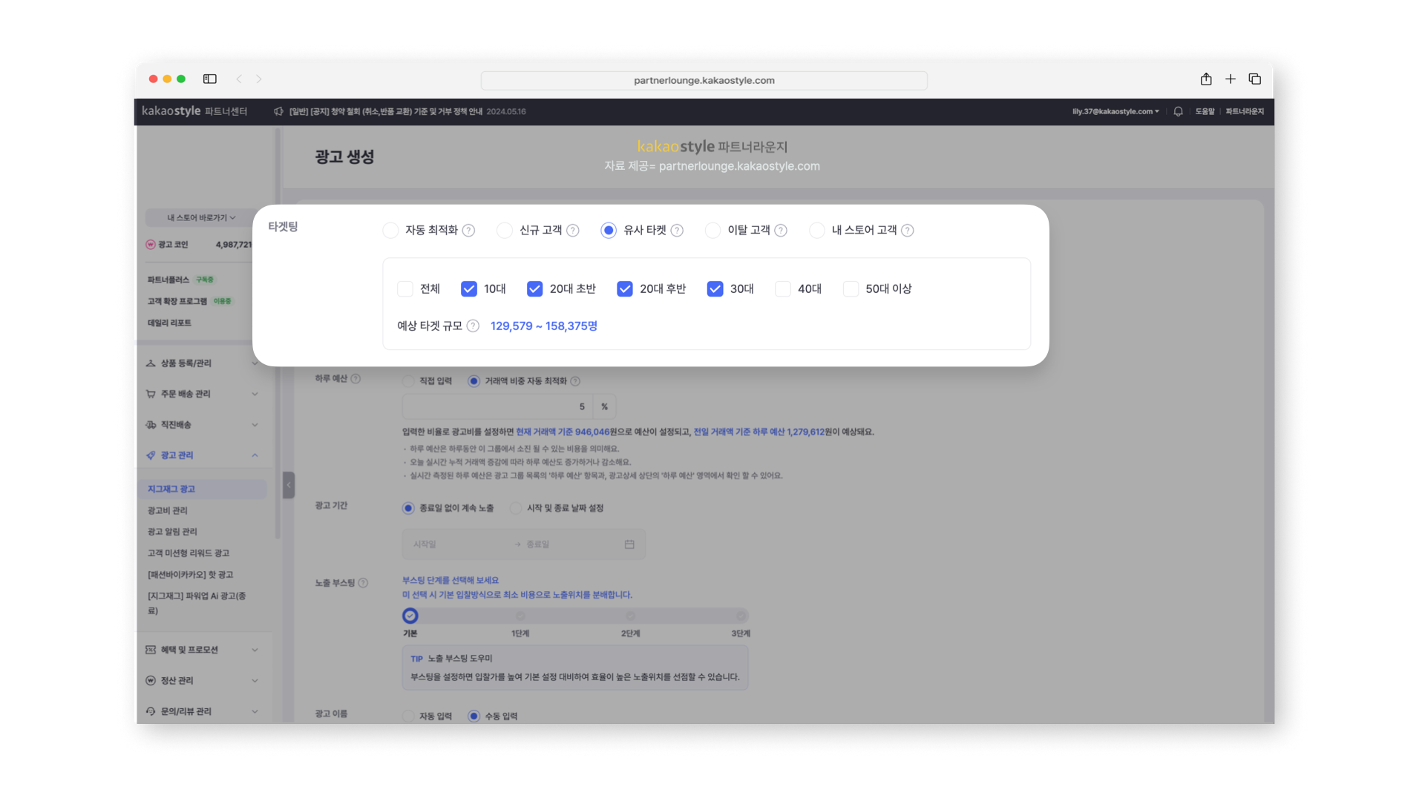Open 고객 확장 프로그램 sidebar link

177,302
